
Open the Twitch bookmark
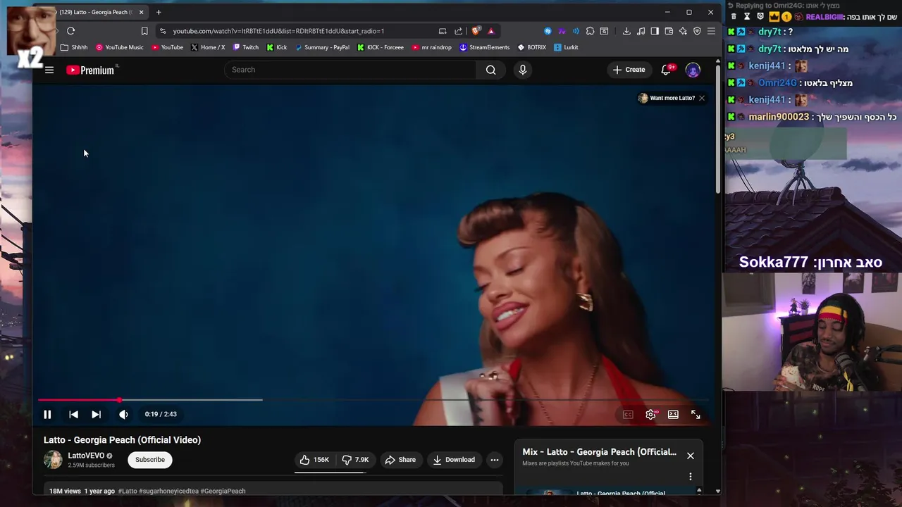click(x=246, y=47)
